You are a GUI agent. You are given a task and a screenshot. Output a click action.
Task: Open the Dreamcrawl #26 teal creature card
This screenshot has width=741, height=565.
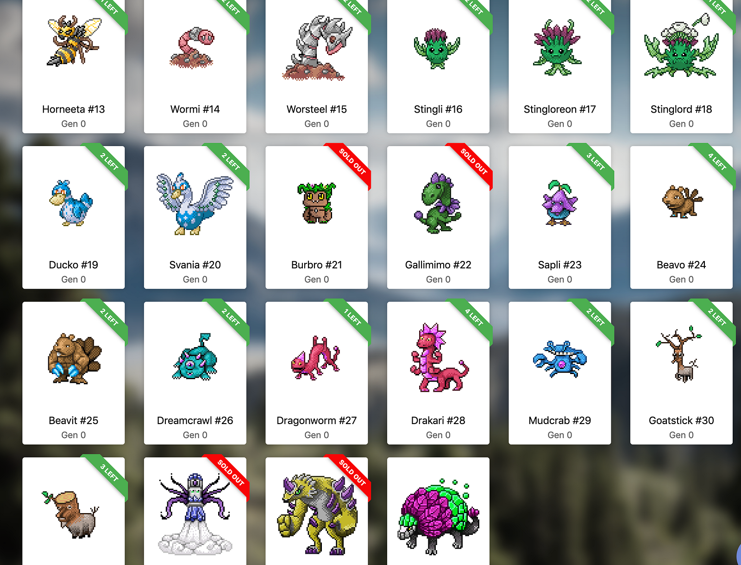click(x=195, y=373)
